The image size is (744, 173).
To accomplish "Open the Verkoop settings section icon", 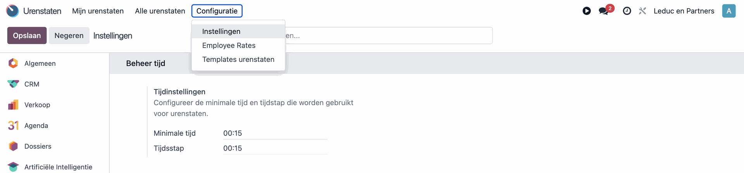I will [x=13, y=105].
